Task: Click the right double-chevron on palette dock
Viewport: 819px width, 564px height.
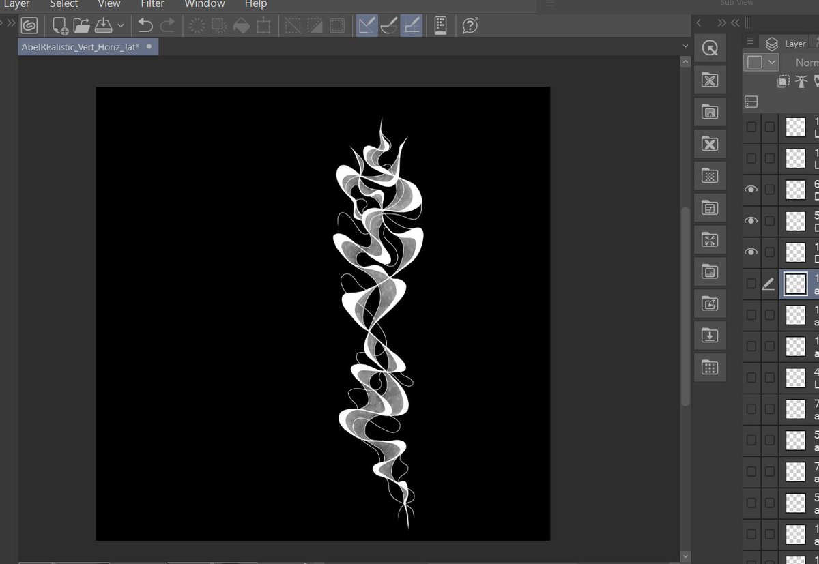Action: (721, 23)
